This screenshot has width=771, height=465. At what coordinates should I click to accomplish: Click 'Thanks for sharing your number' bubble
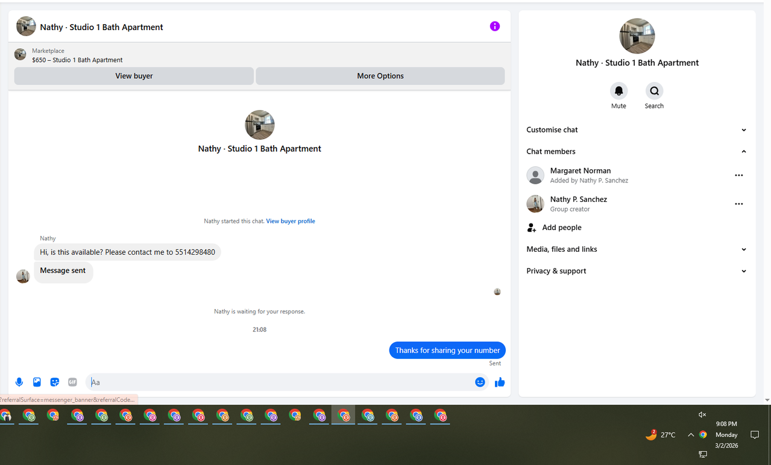click(x=447, y=350)
